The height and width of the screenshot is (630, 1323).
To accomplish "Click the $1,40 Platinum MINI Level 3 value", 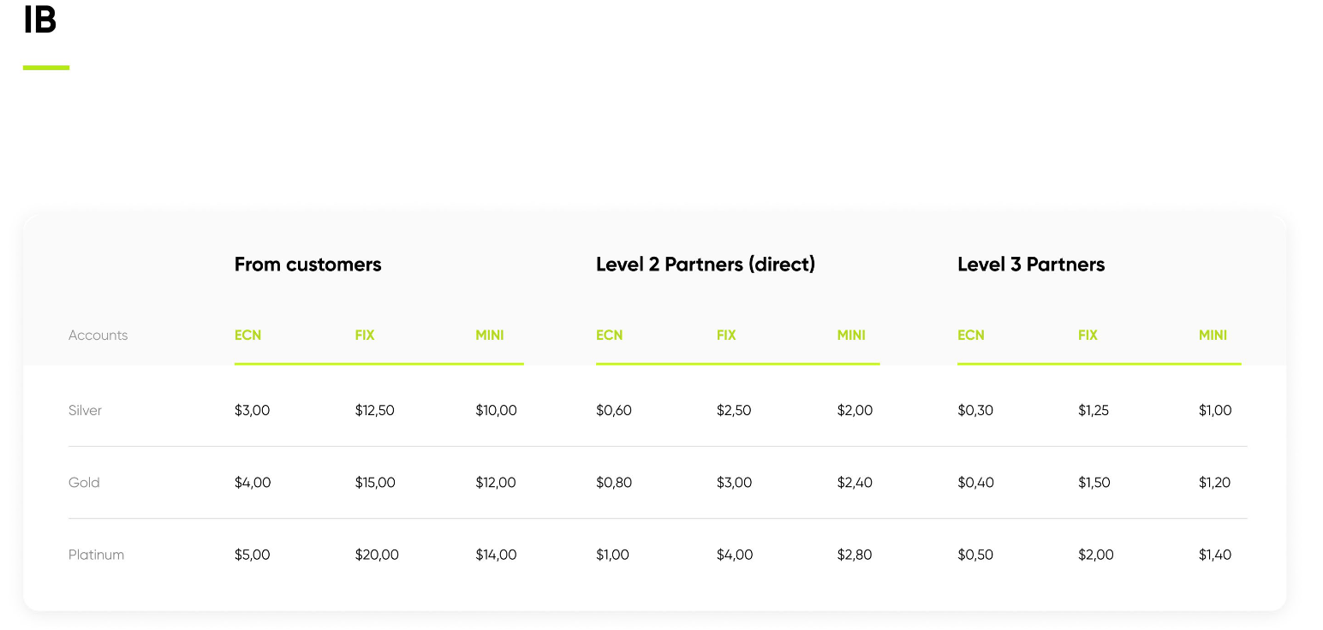I will [1215, 555].
